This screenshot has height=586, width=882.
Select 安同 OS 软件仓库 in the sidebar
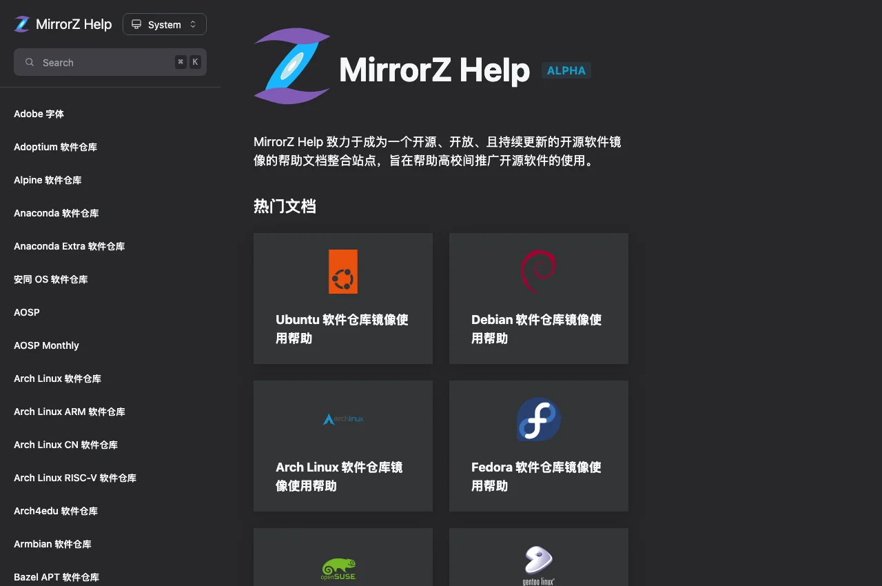click(51, 279)
